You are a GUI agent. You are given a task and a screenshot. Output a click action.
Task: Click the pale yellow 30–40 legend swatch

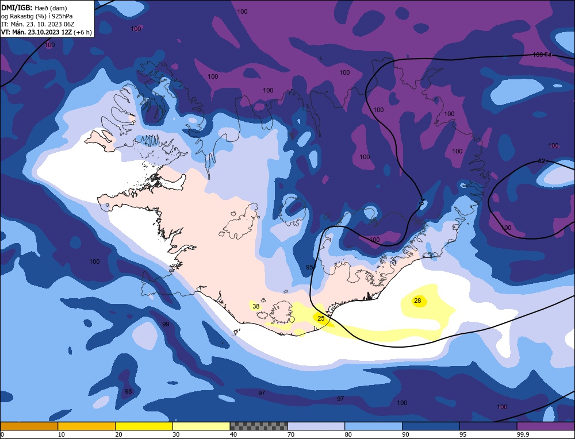pyautogui.click(x=201, y=426)
